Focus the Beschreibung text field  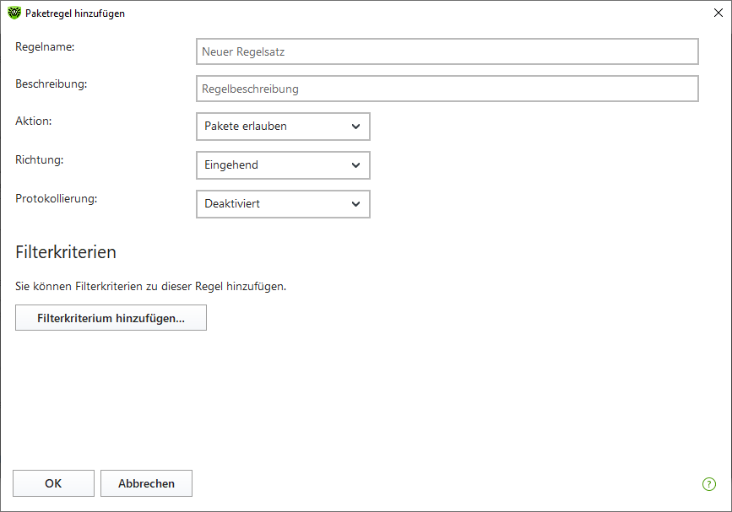(447, 89)
